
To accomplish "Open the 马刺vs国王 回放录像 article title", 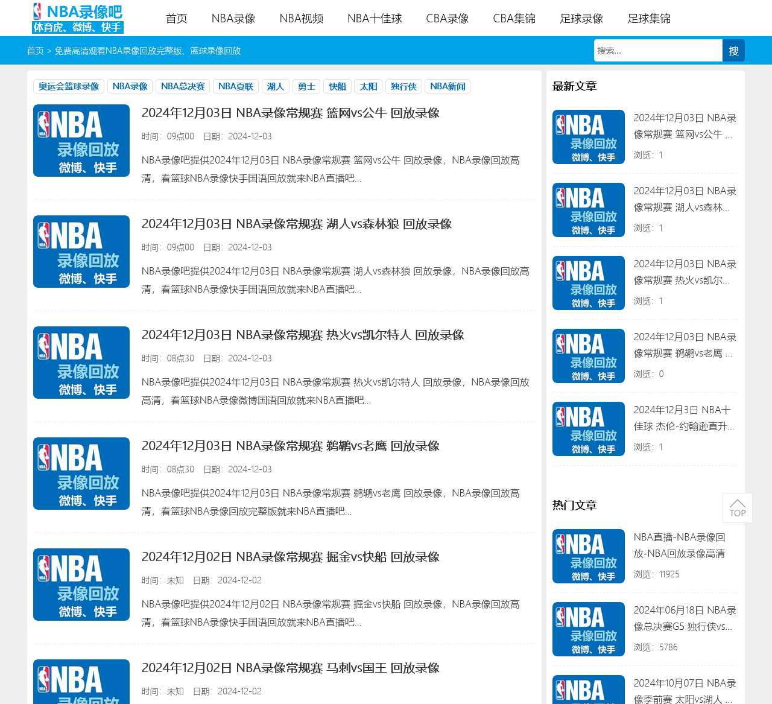I will tap(291, 668).
